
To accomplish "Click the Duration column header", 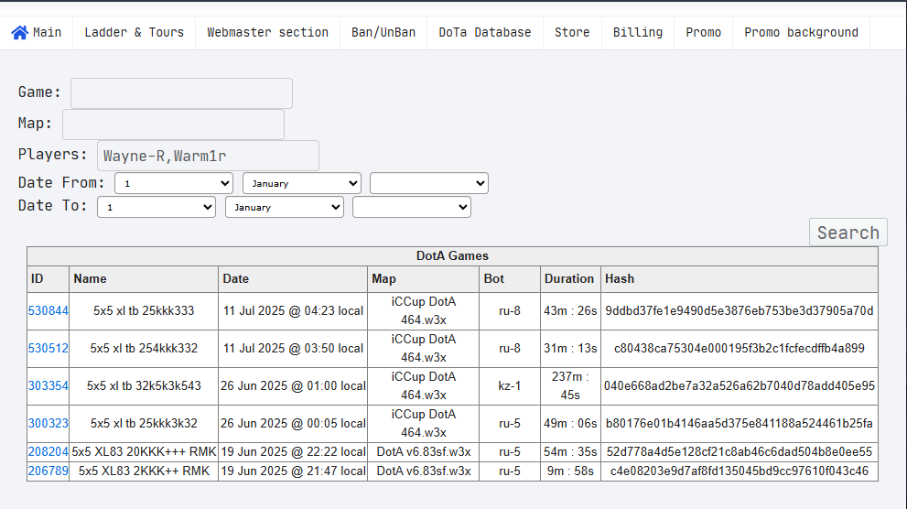I will click(570, 279).
